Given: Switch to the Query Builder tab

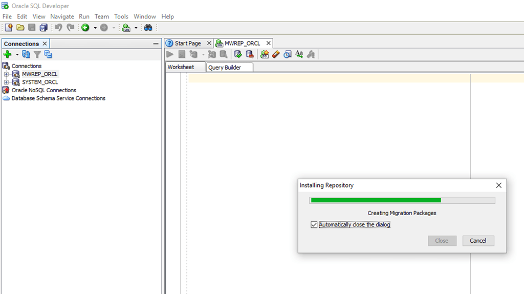Looking at the screenshot, I should [x=229, y=67].
